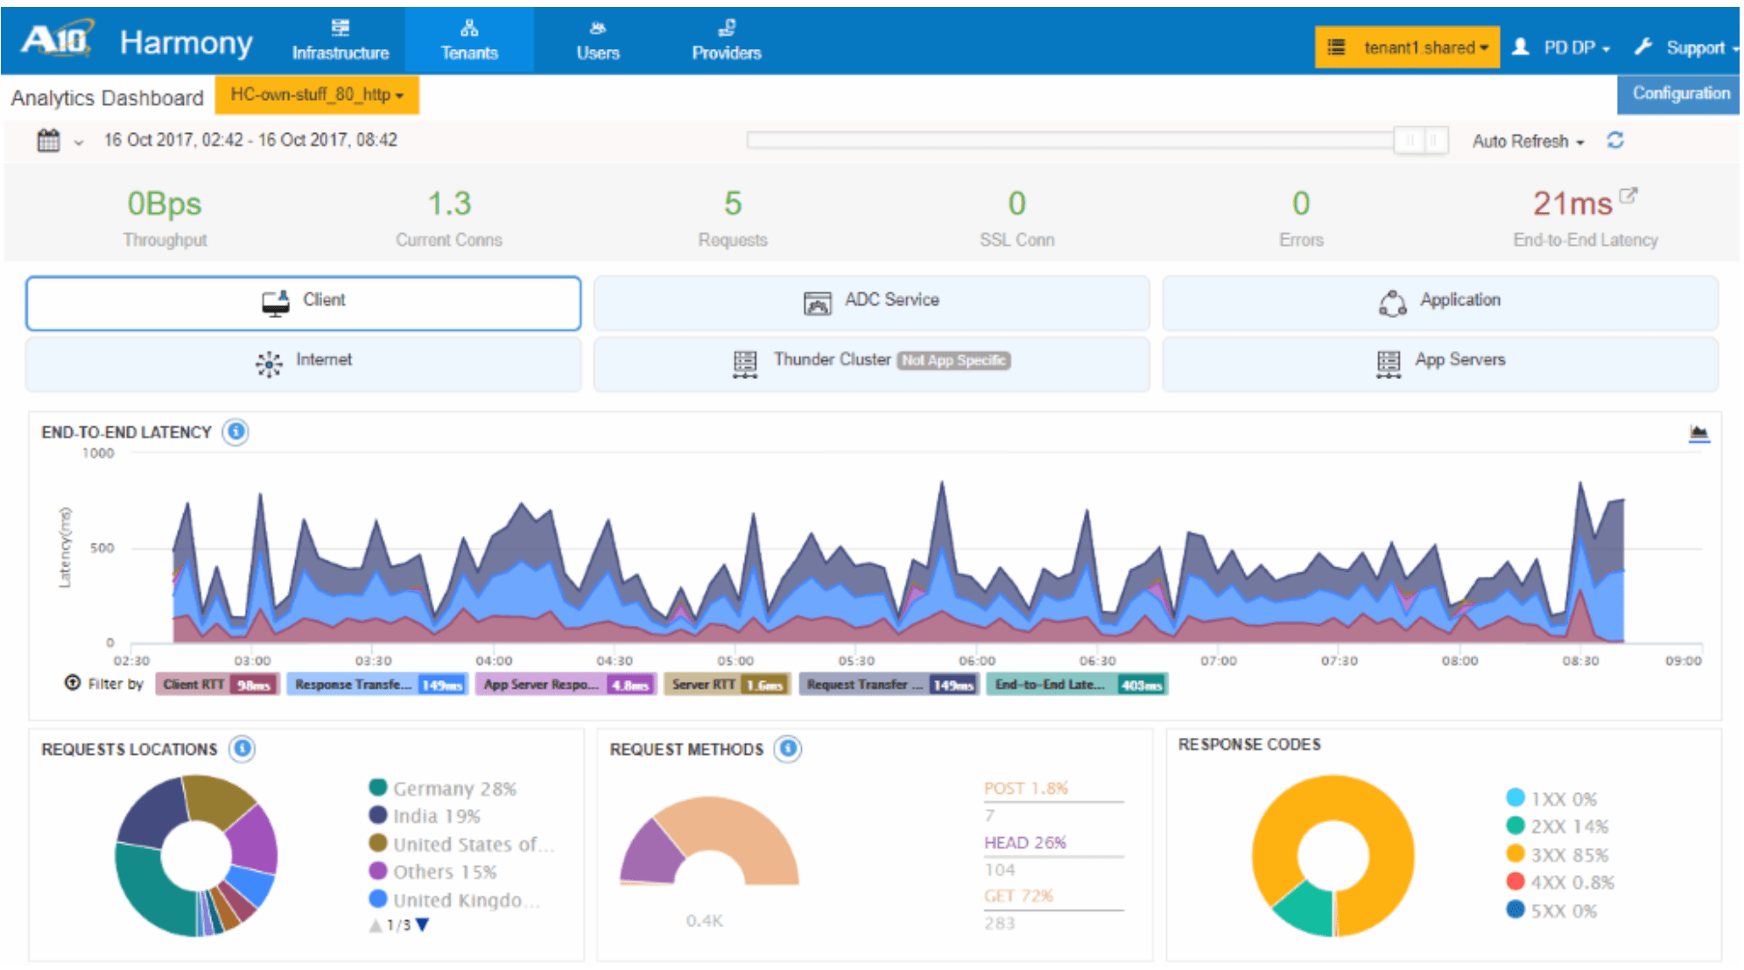Toggle the Client RTT series filter

coord(217,685)
